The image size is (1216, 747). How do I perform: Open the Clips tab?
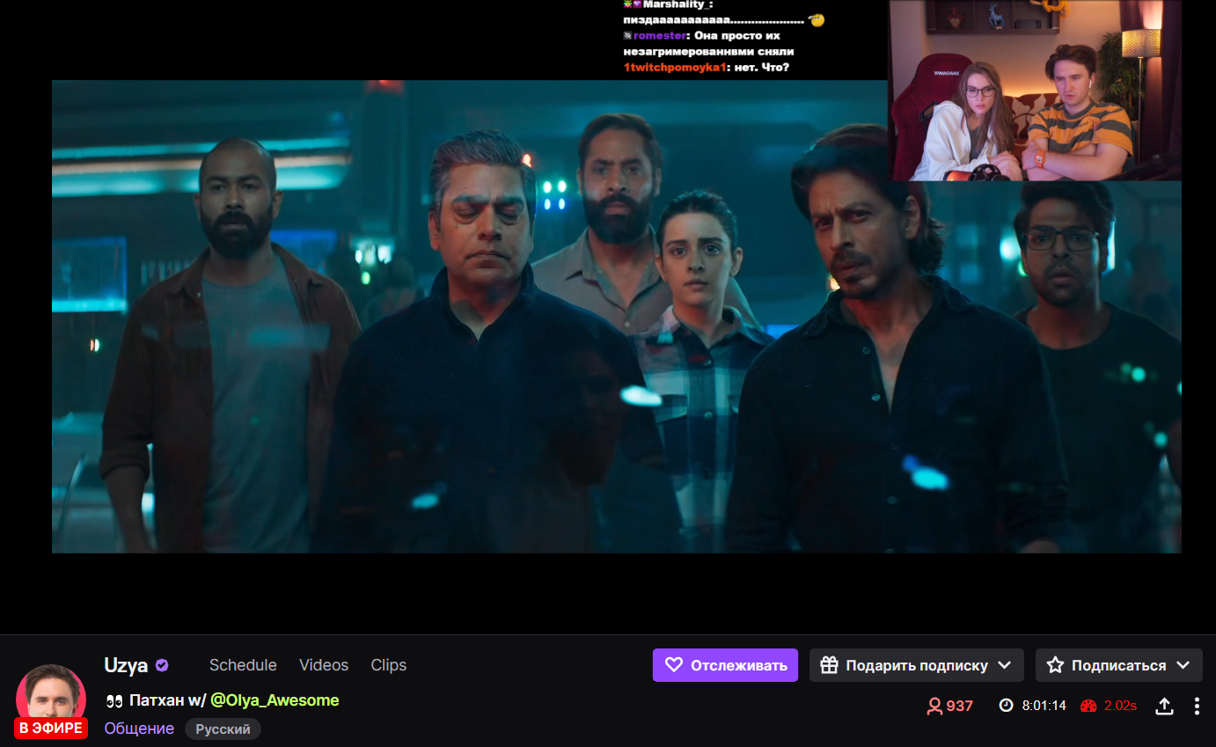click(x=389, y=665)
